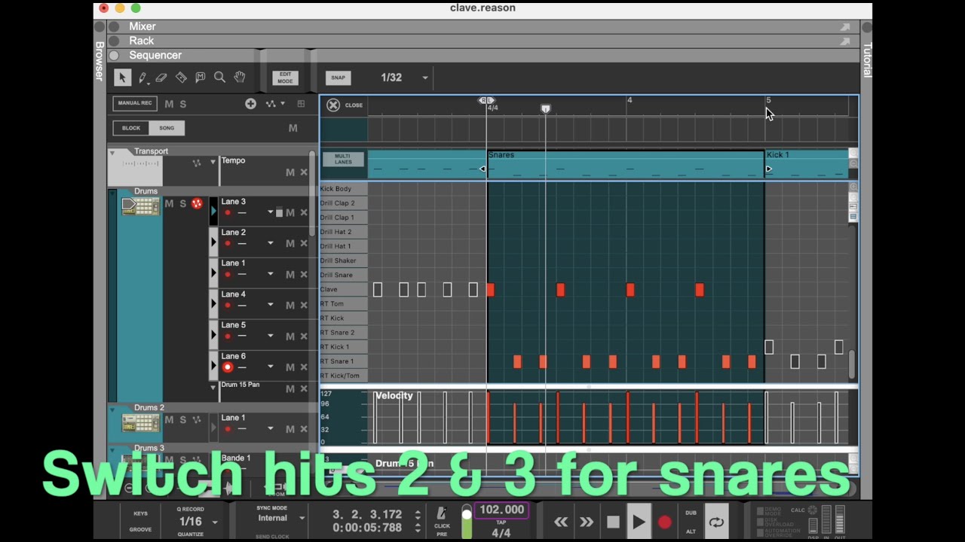Screen dimensions: 965x542
Task: Click the Drums device icon
Action: coord(141,206)
